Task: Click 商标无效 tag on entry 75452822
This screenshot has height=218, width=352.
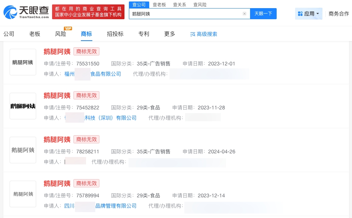Action: tap(86, 95)
